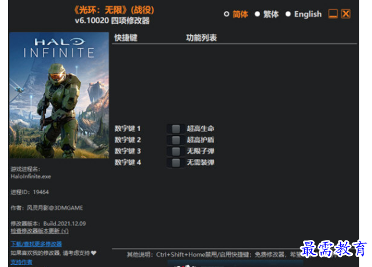This screenshot has height=267, width=372.
Task: Minimize the trainer window
Action: (x=333, y=14)
